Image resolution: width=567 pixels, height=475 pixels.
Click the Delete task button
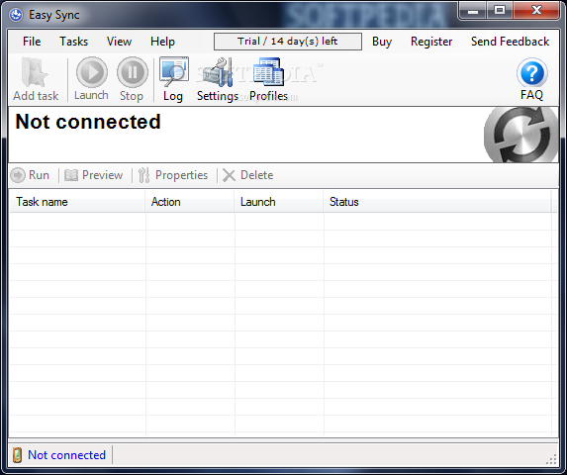[x=248, y=175]
